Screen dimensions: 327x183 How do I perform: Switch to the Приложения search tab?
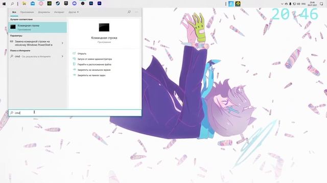[x=27, y=12]
